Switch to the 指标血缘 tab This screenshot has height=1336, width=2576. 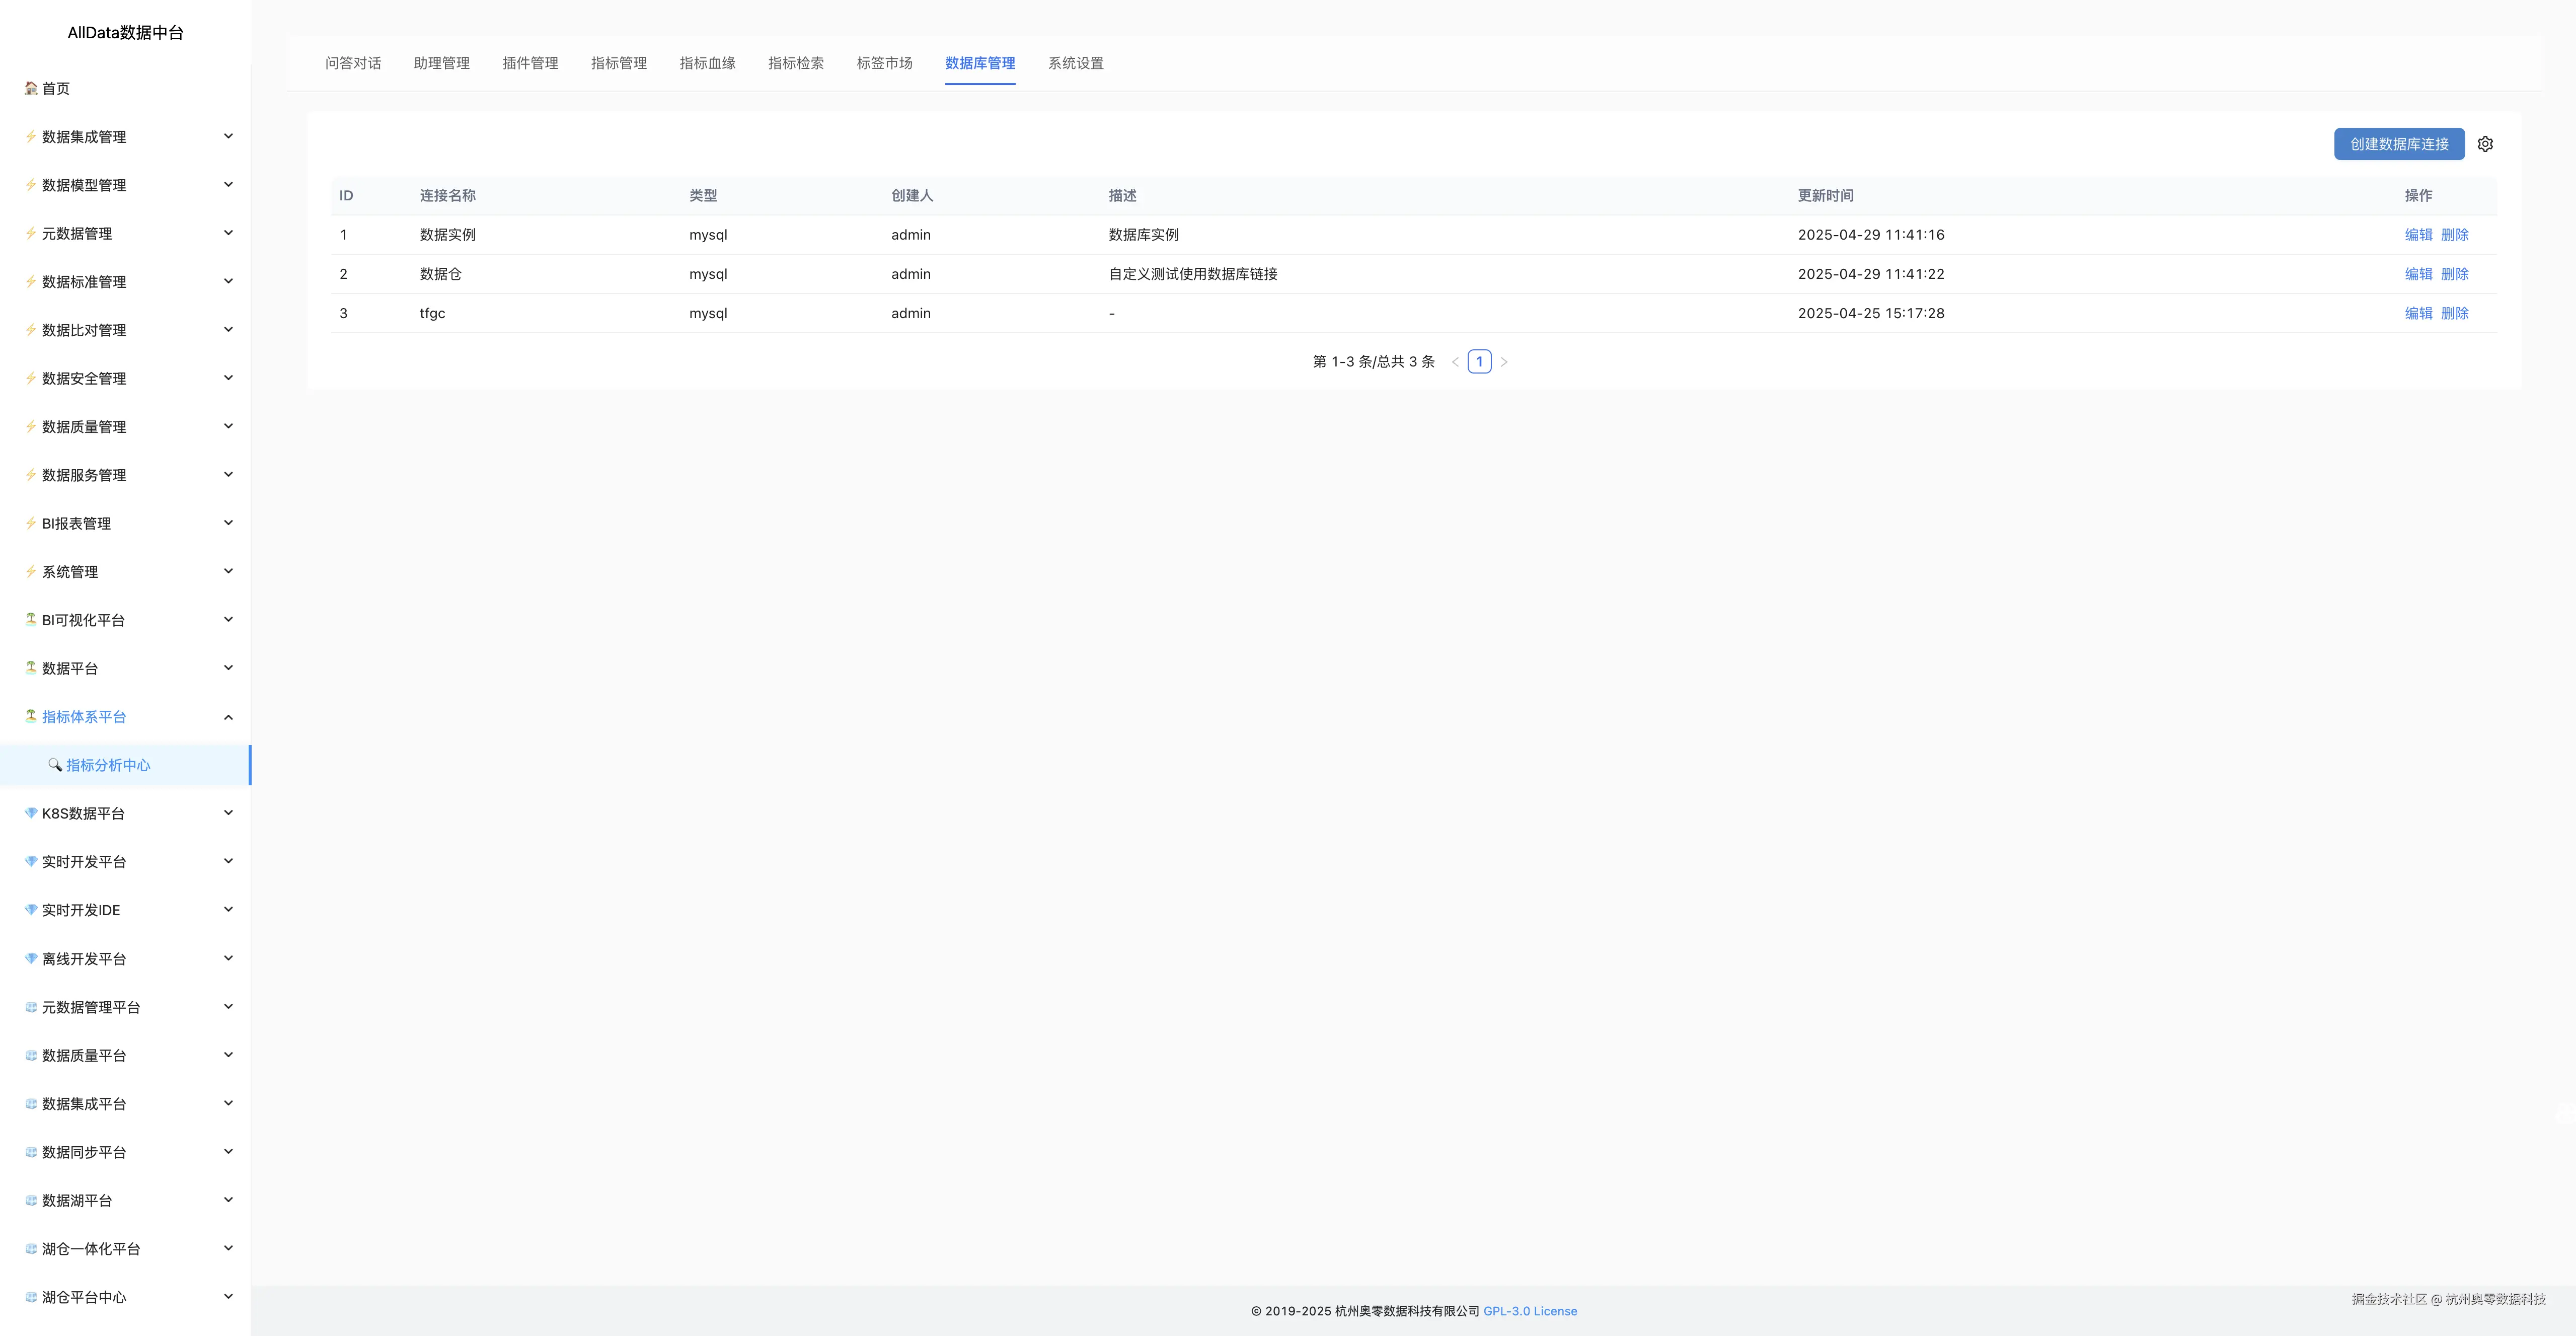(x=707, y=63)
